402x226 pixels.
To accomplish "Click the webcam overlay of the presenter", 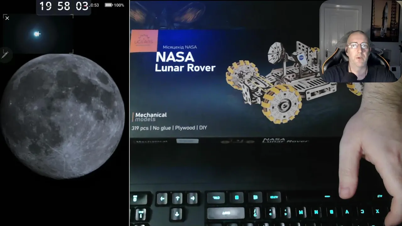I will click(360, 41).
